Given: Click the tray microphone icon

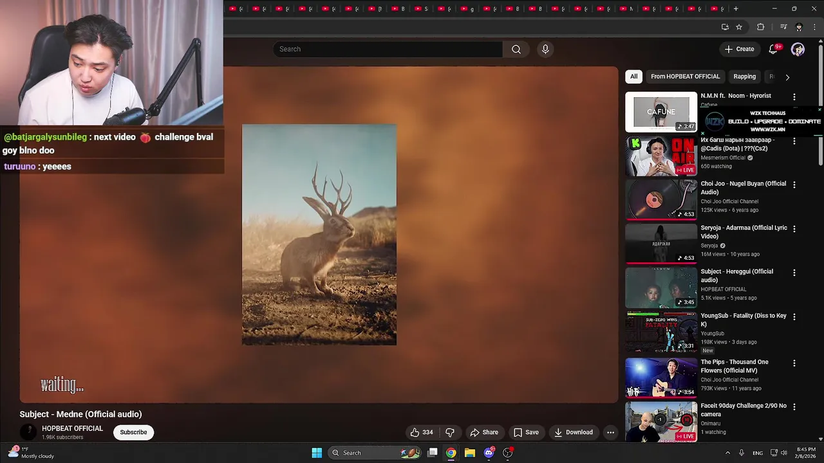Looking at the screenshot, I should tap(742, 453).
